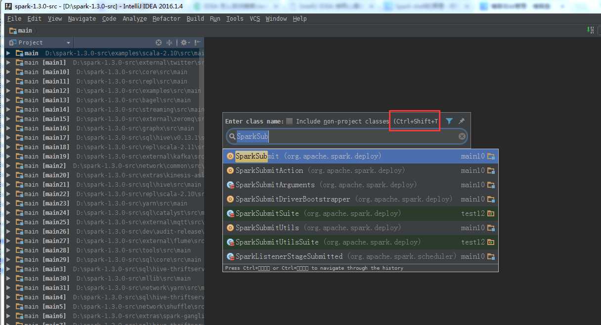Toggle Include non-project classes checkbox
This screenshot has width=601, height=325.
coord(290,121)
